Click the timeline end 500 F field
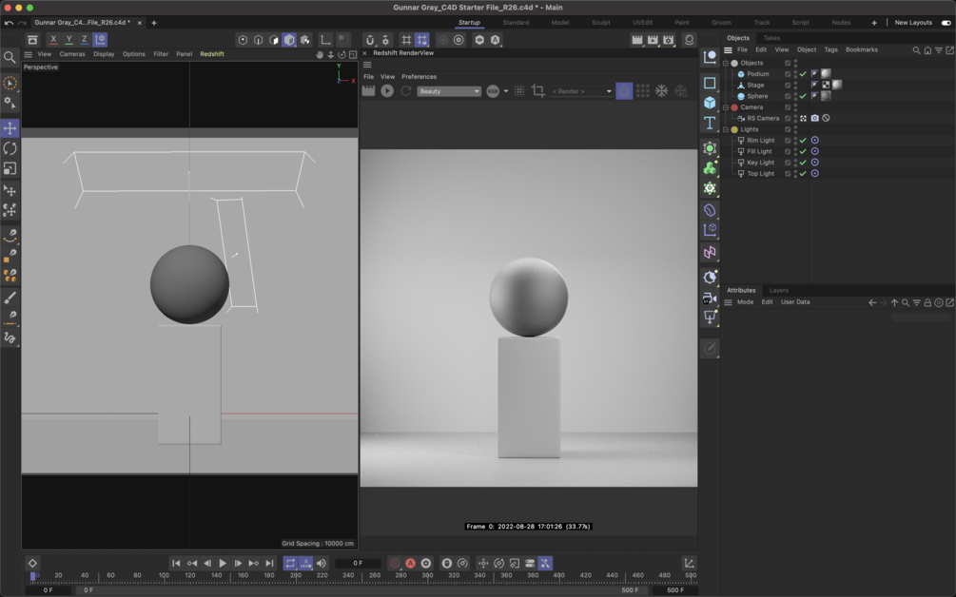This screenshot has width=956, height=597. (x=675, y=589)
